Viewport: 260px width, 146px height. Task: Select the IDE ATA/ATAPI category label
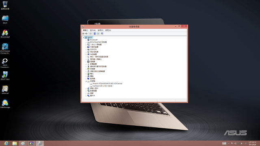pyautogui.click(x=98, y=42)
